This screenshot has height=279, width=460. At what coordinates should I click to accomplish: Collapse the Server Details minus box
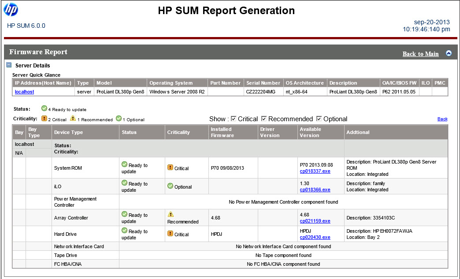pyautogui.click(x=9, y=65)
